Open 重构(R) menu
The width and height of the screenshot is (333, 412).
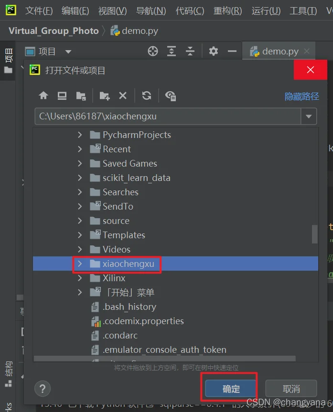coord(227,11)
